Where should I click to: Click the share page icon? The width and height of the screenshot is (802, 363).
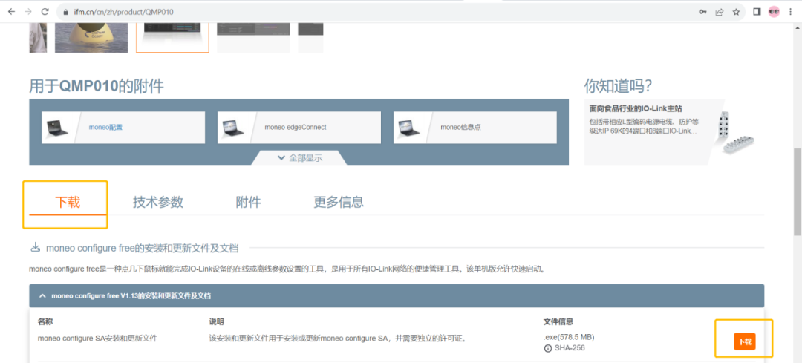pyautogui.click(x=720, y=12)
